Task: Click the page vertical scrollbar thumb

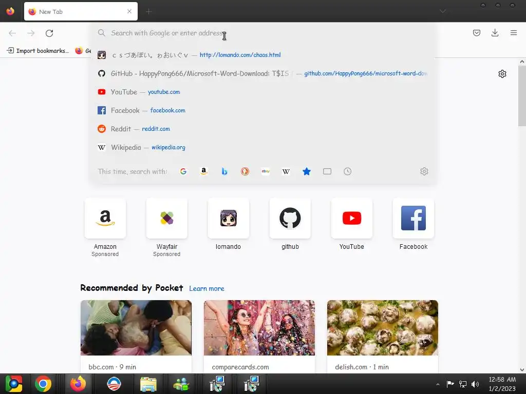Action: coord(522,96)
